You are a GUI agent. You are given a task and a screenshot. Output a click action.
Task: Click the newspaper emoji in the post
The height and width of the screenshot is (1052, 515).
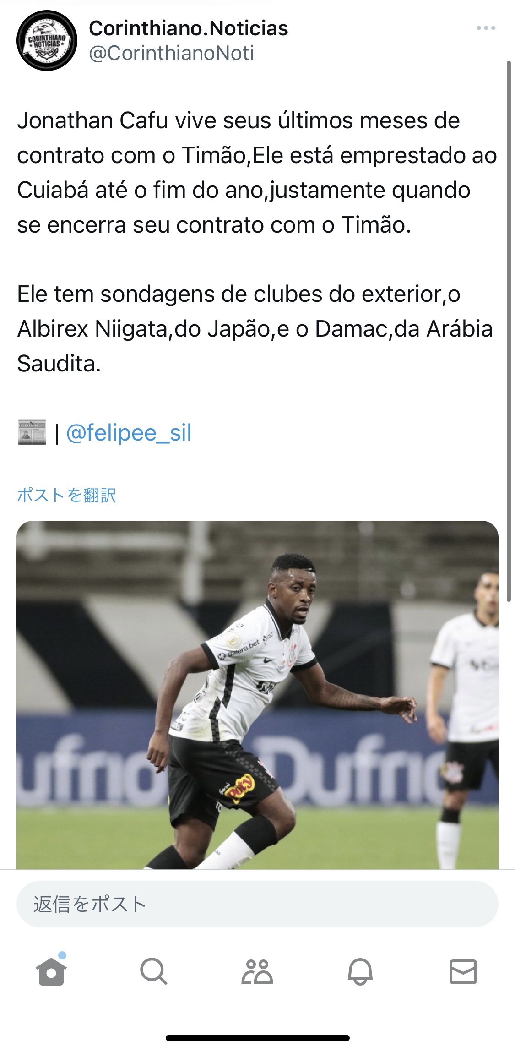coord(32,432)
